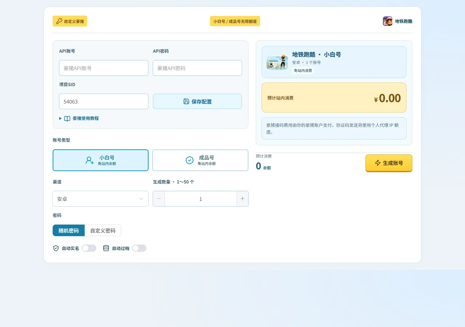Click the shield icon beside 自动实名
The height and width of the screenshot is (327, 465).
(x=56, y=248)
